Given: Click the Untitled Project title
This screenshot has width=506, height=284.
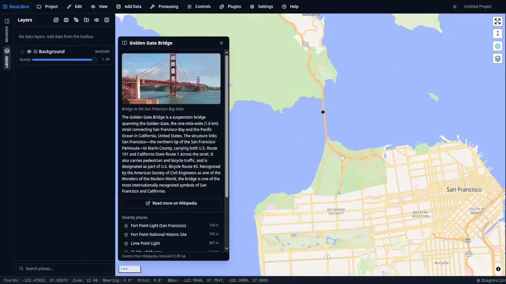Looking at the screenshot, I should coord(478,6).
